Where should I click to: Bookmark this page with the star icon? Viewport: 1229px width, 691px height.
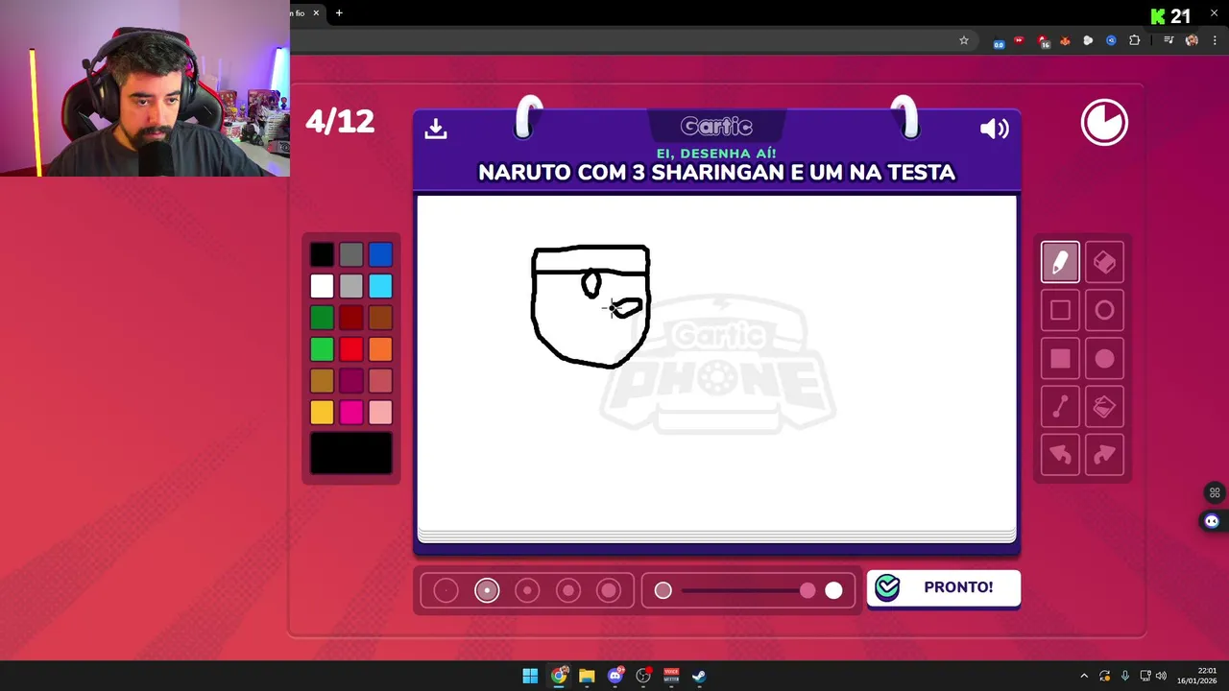pos(964,40)
